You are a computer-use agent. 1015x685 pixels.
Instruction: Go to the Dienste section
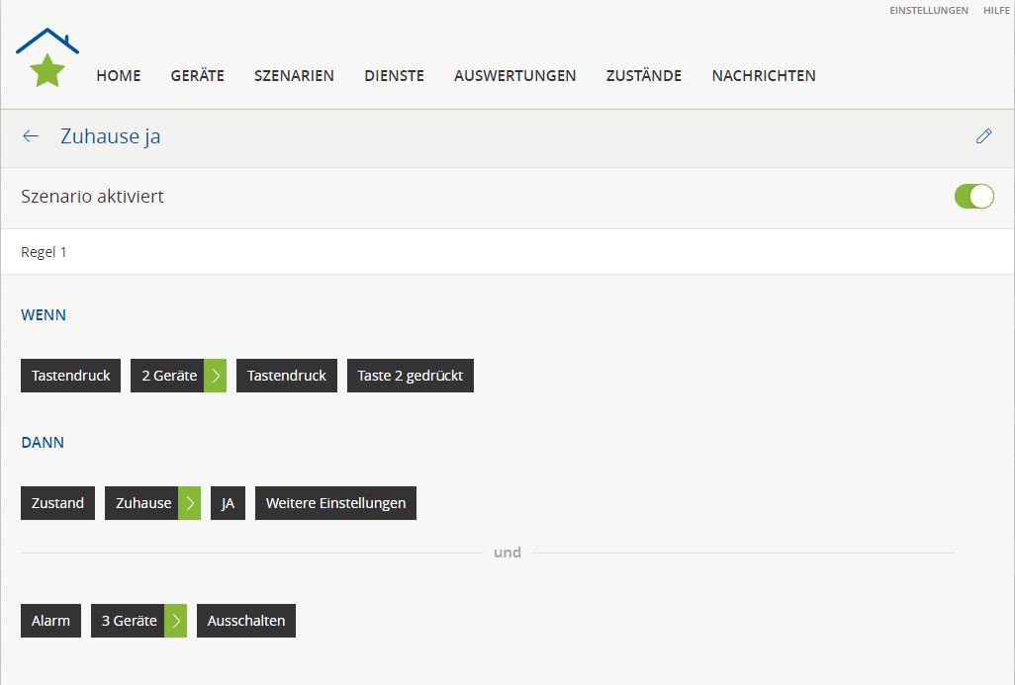[394, 76]
